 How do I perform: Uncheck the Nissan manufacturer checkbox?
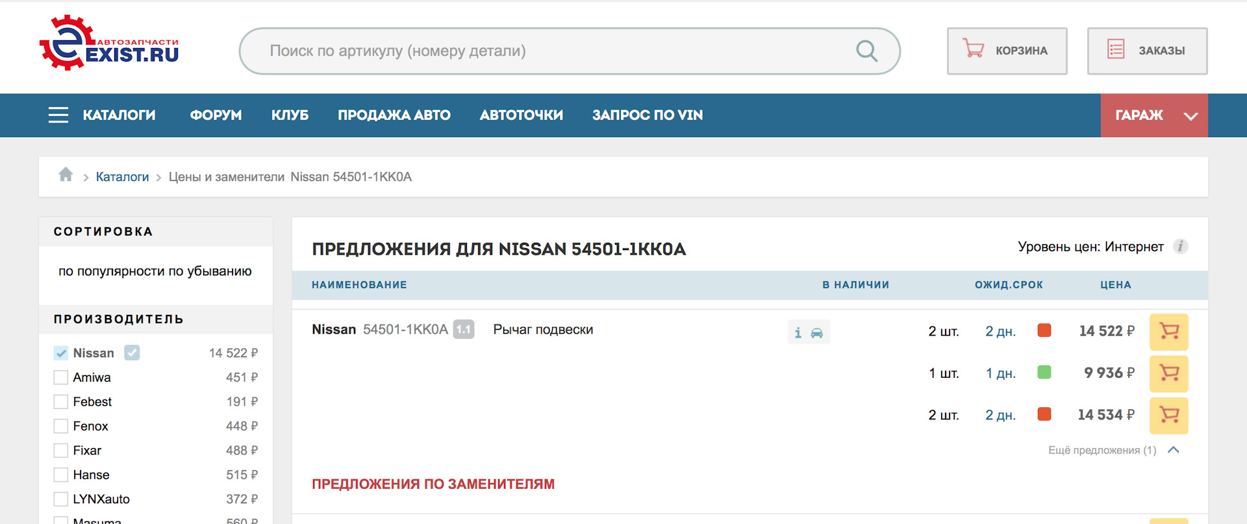pos(61,353)
